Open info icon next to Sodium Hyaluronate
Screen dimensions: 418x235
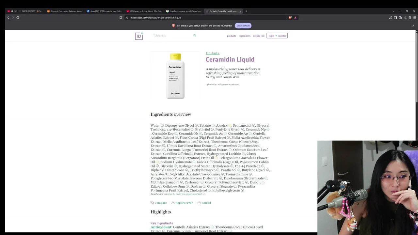click(x=194, y=162)
